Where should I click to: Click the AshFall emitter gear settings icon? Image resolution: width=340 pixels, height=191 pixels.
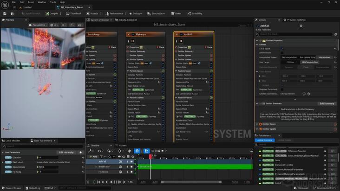[x=301, y=26]
